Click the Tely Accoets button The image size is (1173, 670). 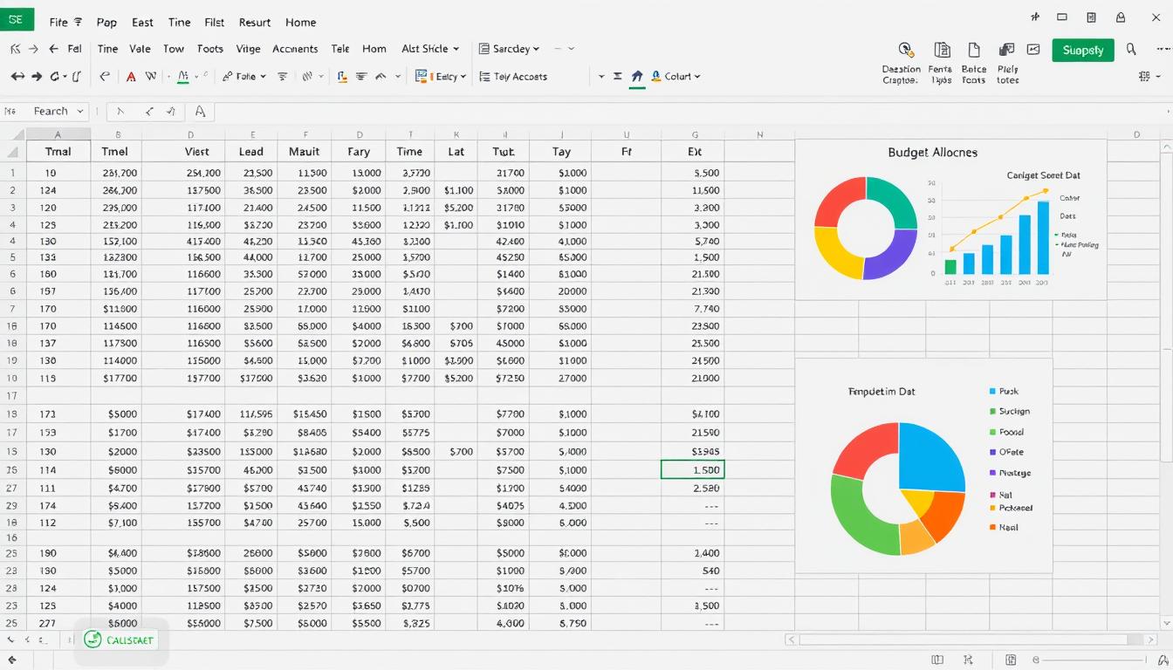pos(514,77)
